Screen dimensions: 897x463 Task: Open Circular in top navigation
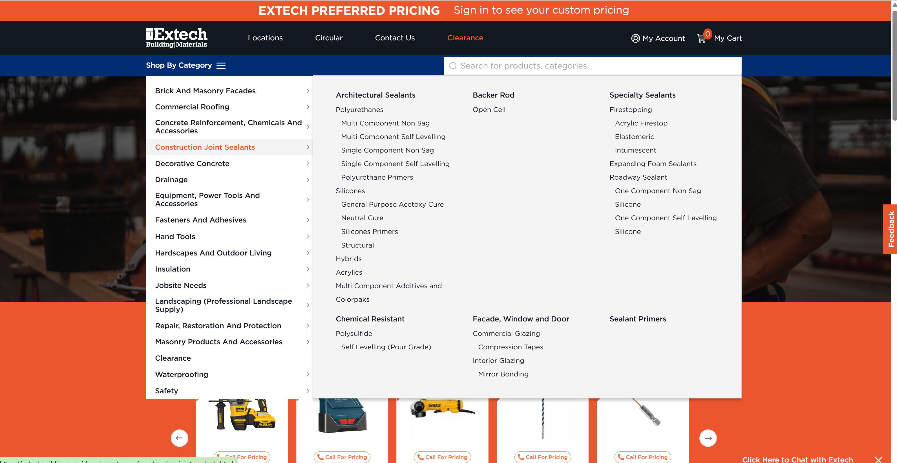329,38
